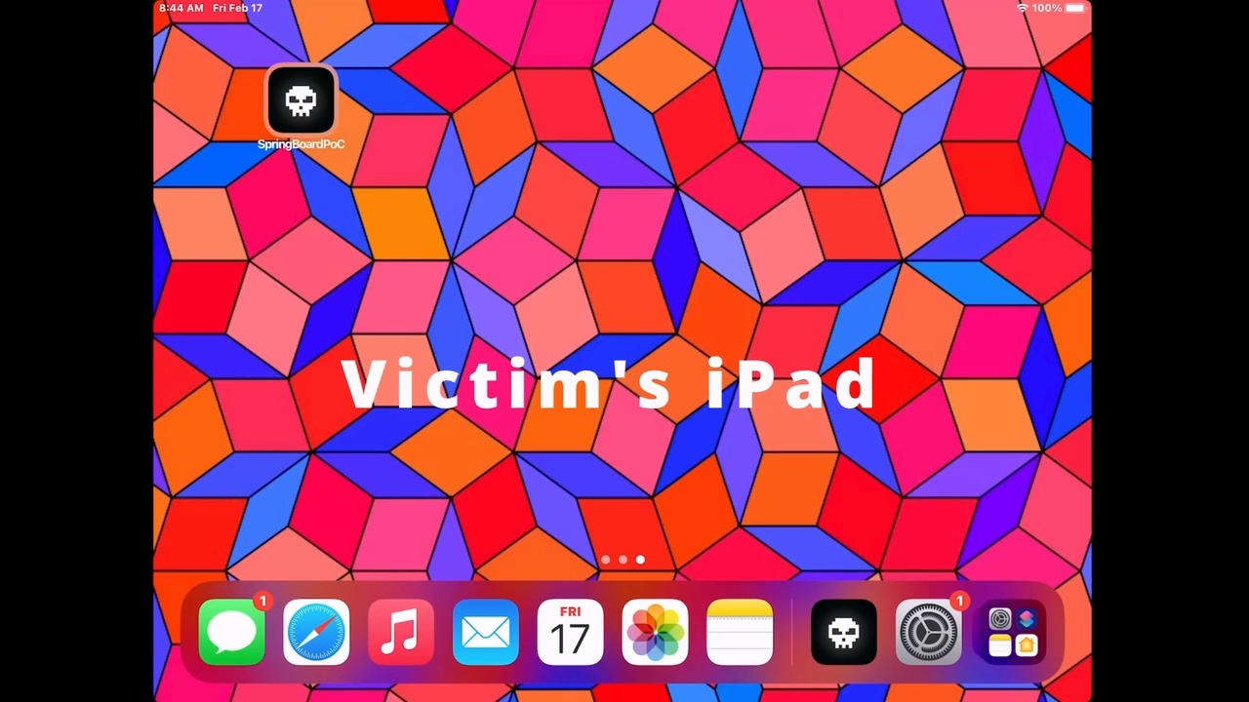
Task: Open the Music app in the dock
Action: [401, 634]
